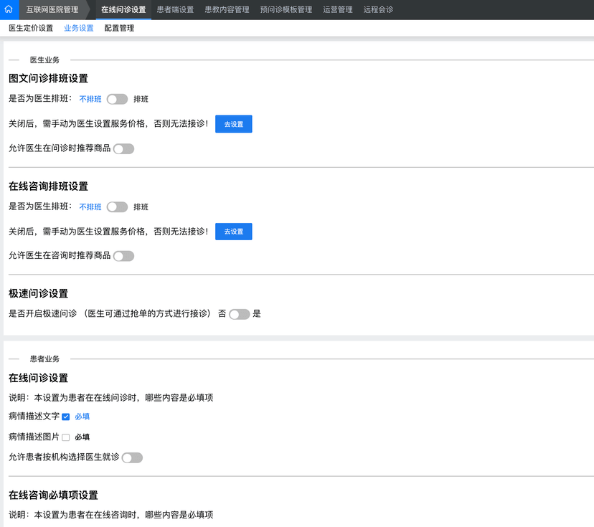Enable 允许医生在咨询时推荐商品 switch

(123, 256)
